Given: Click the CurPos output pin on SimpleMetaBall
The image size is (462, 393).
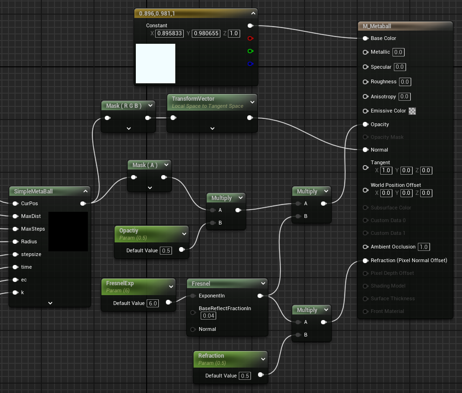Looking at the screenshot, I should 83,204.
